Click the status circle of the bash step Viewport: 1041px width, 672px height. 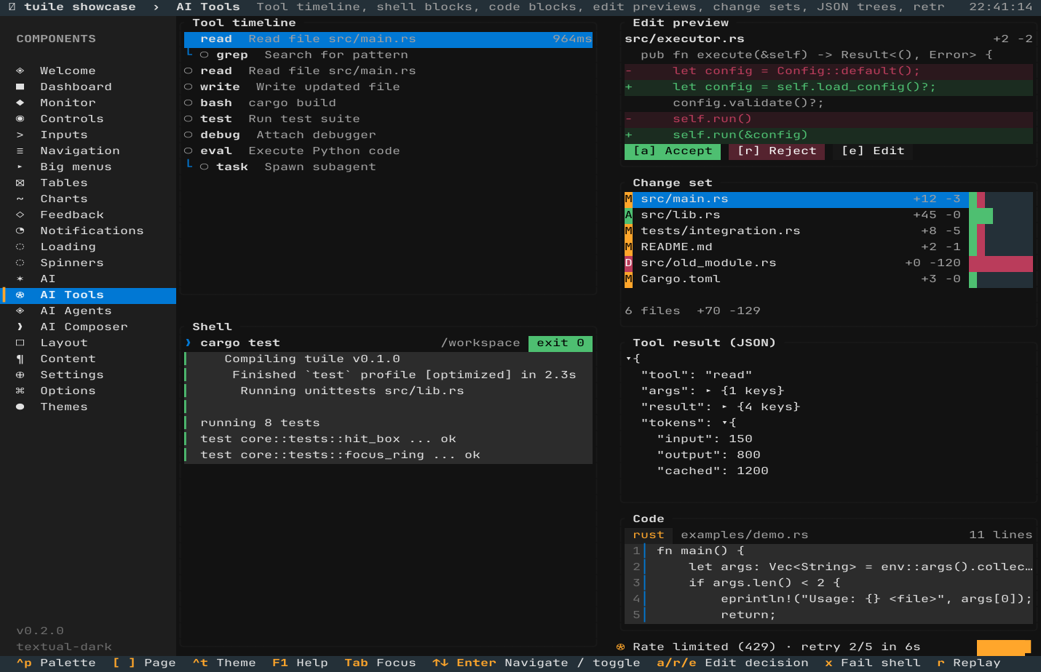[188, 103]
